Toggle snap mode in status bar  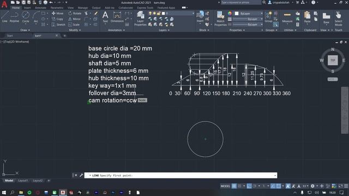pyautogui.click(x=239, y=186)
